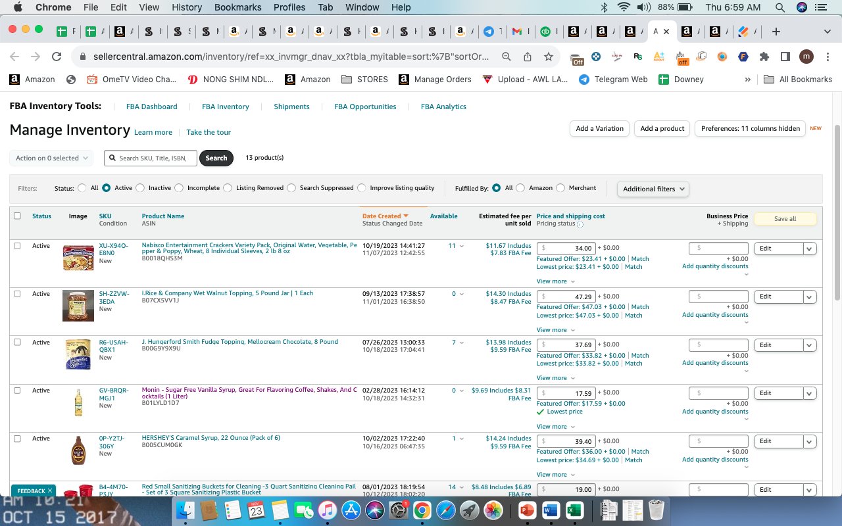Select the Search Suppressed status radio

click(291, 188)
